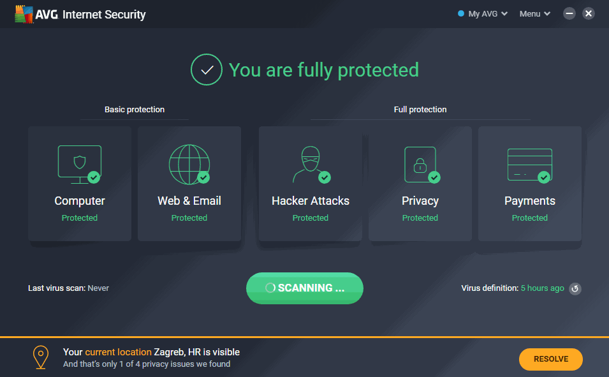The height and width of the screenshot is (377, 609).
Task: Click the Hacker Attacks masked figure icon
Action: point(311,165)
